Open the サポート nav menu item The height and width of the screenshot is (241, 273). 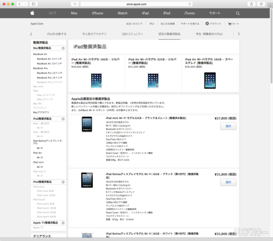tap(215, 13)
